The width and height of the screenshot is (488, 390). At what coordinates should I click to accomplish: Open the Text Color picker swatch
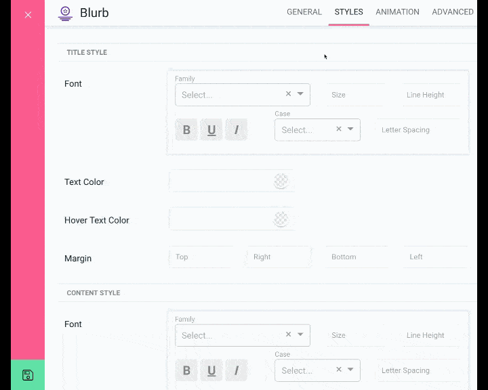click(x=281, y=181)
